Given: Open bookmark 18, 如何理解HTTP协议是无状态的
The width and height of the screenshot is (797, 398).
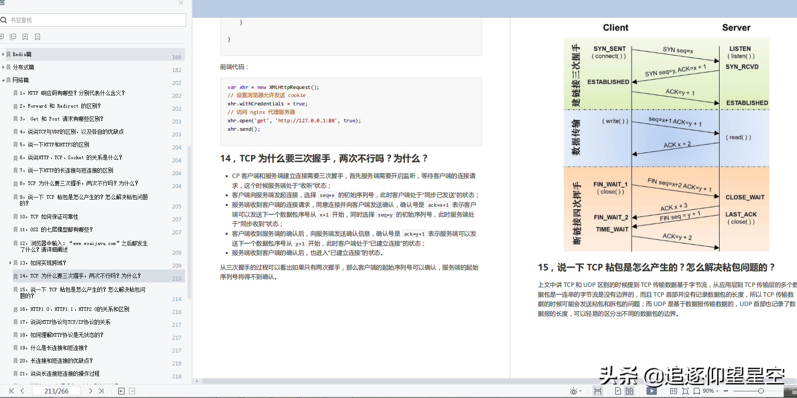Looking at the screenshot, I should click(x=61, y=335).
